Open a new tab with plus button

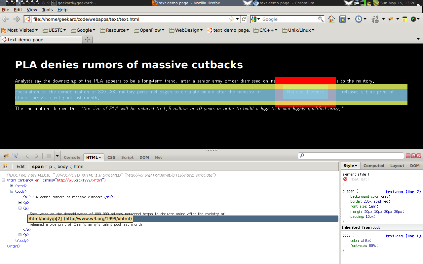[88, 40]
